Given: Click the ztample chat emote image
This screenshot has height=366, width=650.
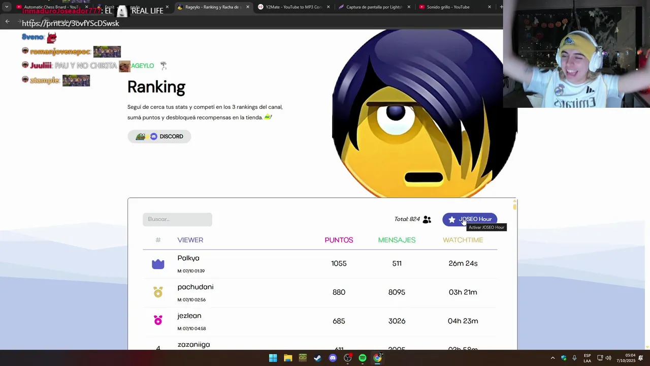Looking at the screenshot, I should [x=76, y=80].
